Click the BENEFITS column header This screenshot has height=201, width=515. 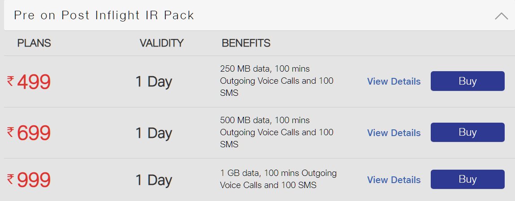246,43
